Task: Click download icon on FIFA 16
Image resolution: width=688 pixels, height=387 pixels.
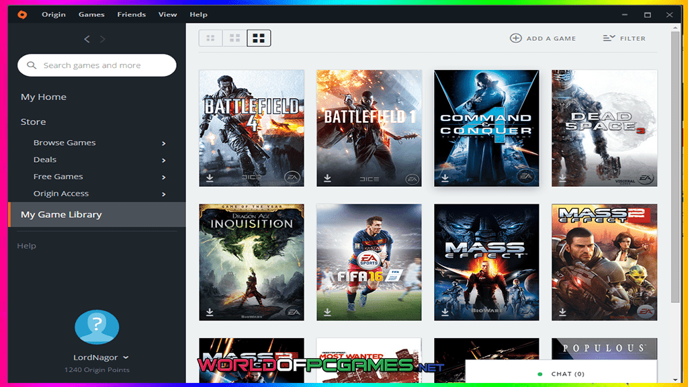Action: [x=327, y=312]
